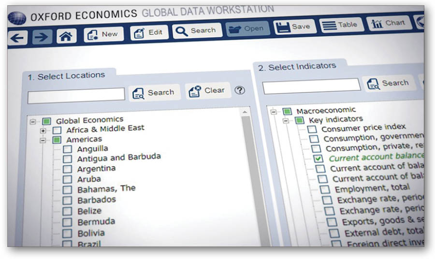
Task: Collapse the Key indicators node
Action: click(x=286, y=121)
